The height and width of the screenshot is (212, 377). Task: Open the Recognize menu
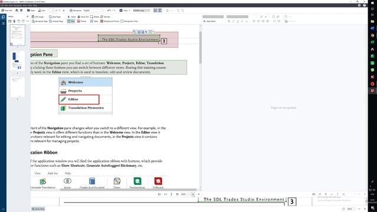[18, 5]
